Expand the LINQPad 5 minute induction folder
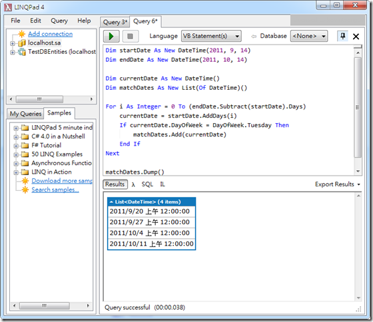This screenshot has width=373, height=322. pyautogui.click(x=16, y=128)
